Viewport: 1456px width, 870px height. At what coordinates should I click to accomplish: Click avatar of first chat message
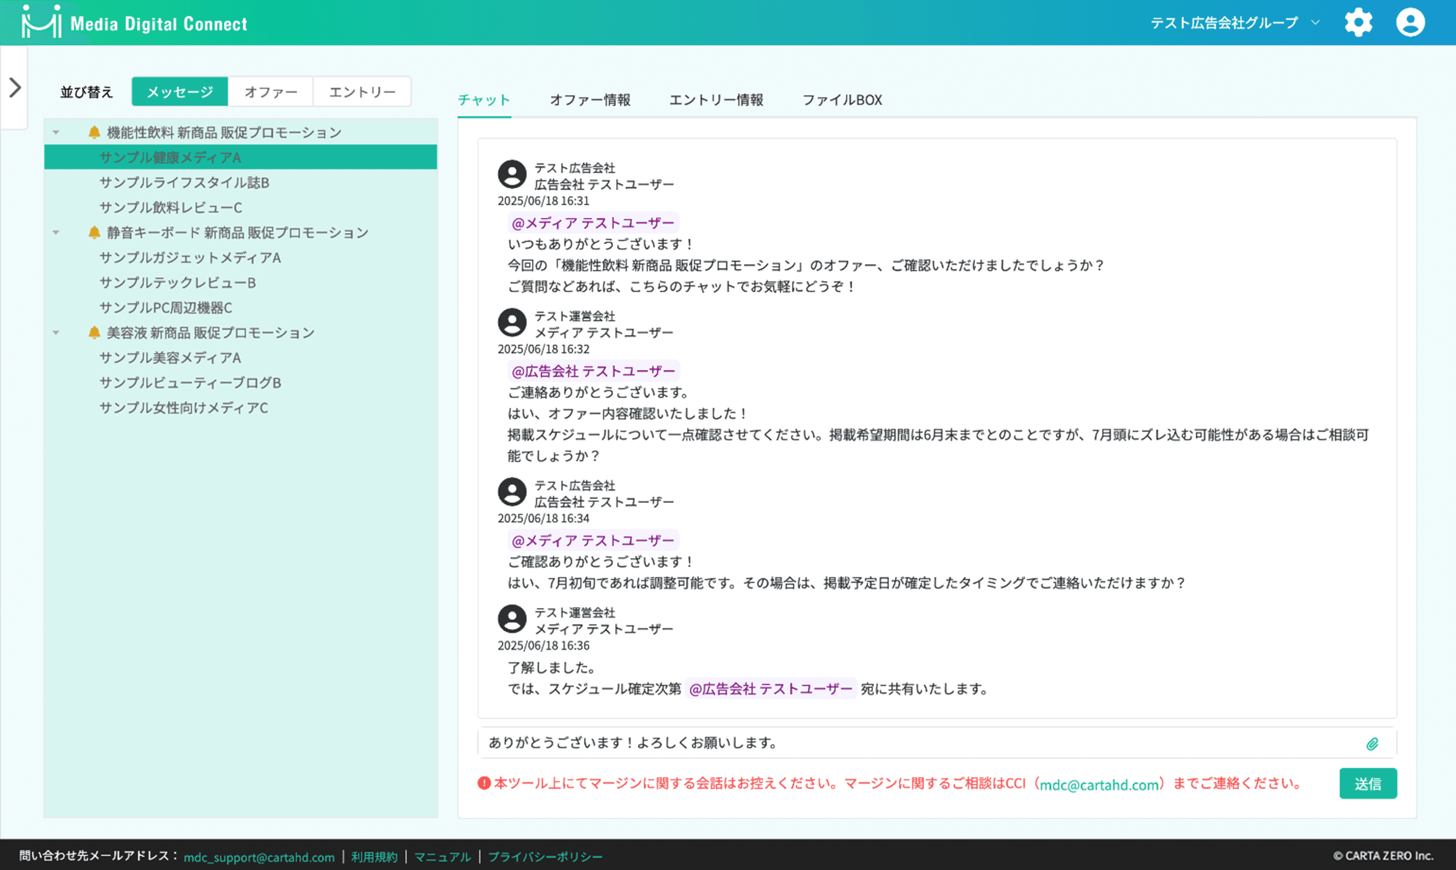pyautogui.click(x=512, y=174)
